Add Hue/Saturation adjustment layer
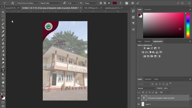The width and height of the screenshot is (192, 108). (x=143, y=52)
